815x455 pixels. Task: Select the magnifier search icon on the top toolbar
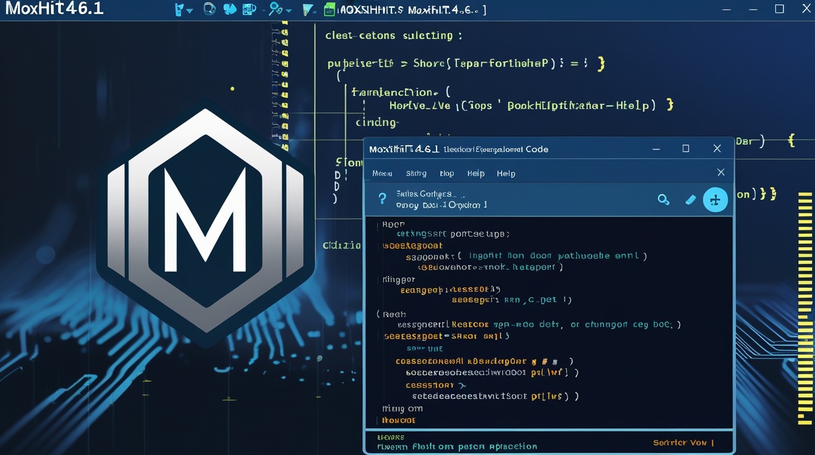[274, 9]
